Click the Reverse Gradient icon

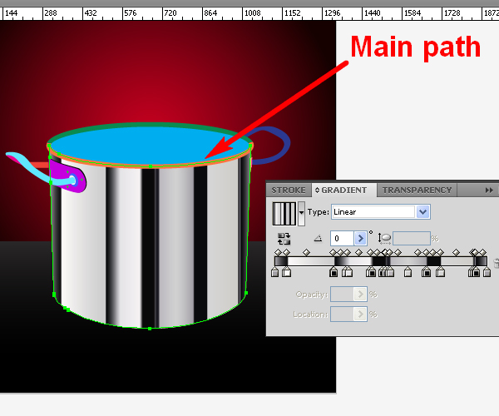(x=284, y=239)
